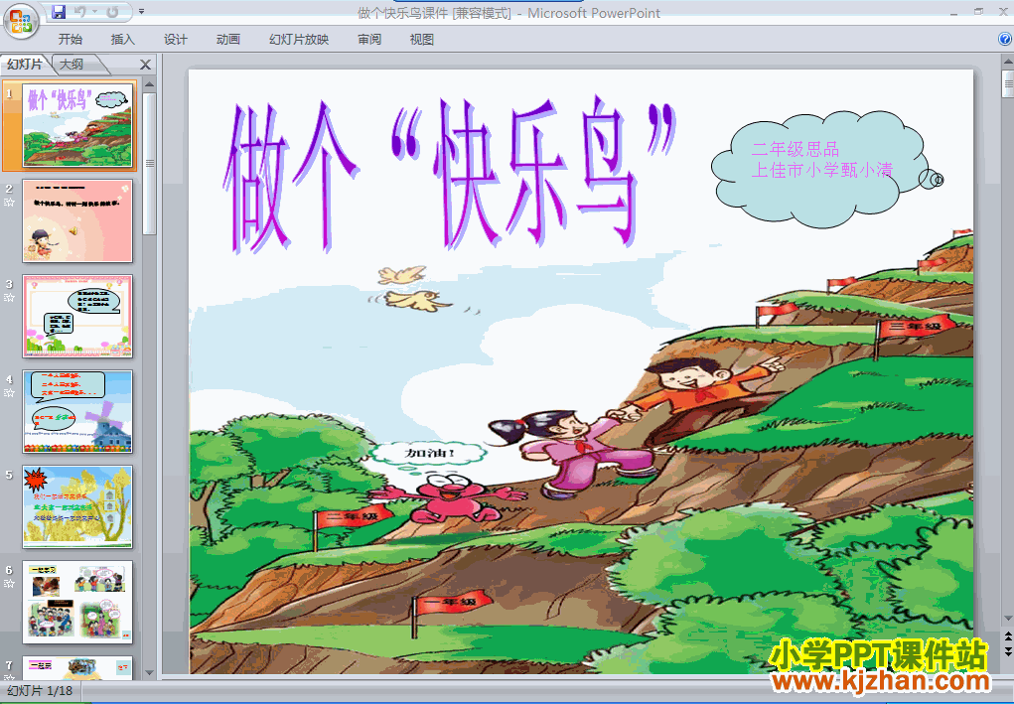Click main slide scrollbar up arrow
The width and height of the screenshot is (1014, 704).
coord(1007,63)
